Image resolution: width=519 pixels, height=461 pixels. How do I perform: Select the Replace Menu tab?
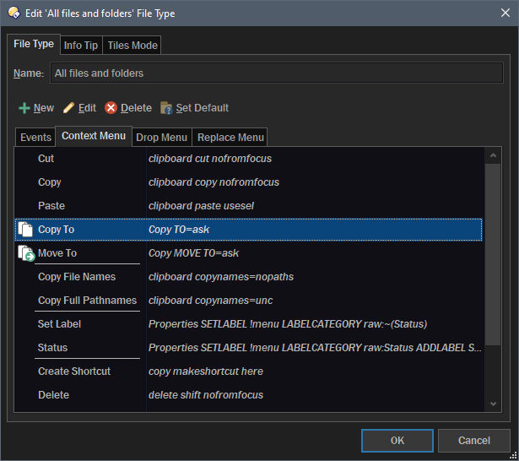pyautogui.click(x=230, y=137)
